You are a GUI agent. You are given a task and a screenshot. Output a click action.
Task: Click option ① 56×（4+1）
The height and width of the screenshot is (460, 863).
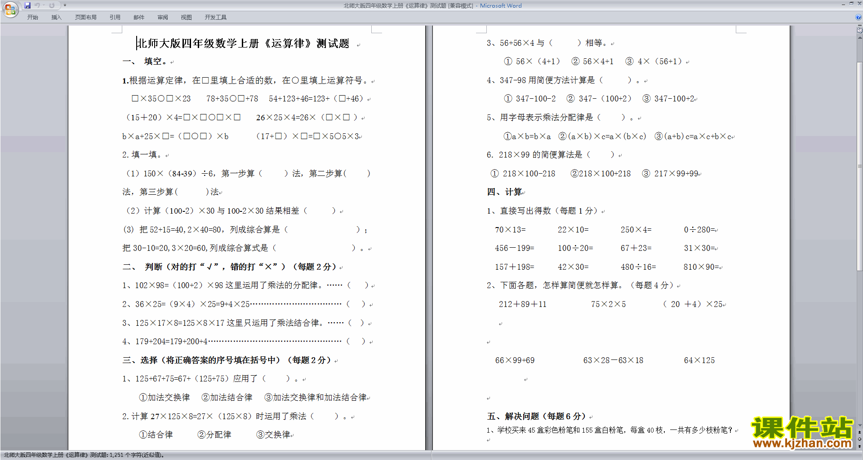[x=532, y=61]
